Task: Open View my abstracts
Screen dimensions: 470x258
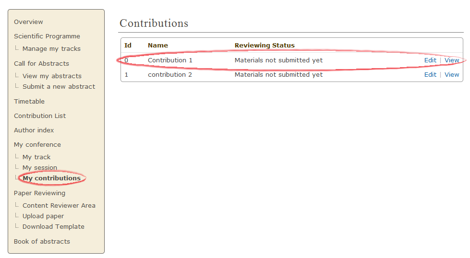Action: click(x=52, y=76)
